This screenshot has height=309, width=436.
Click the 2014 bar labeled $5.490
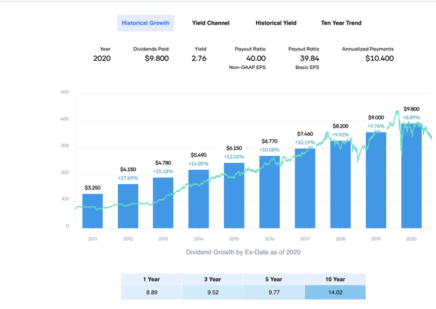pos(198,199)
